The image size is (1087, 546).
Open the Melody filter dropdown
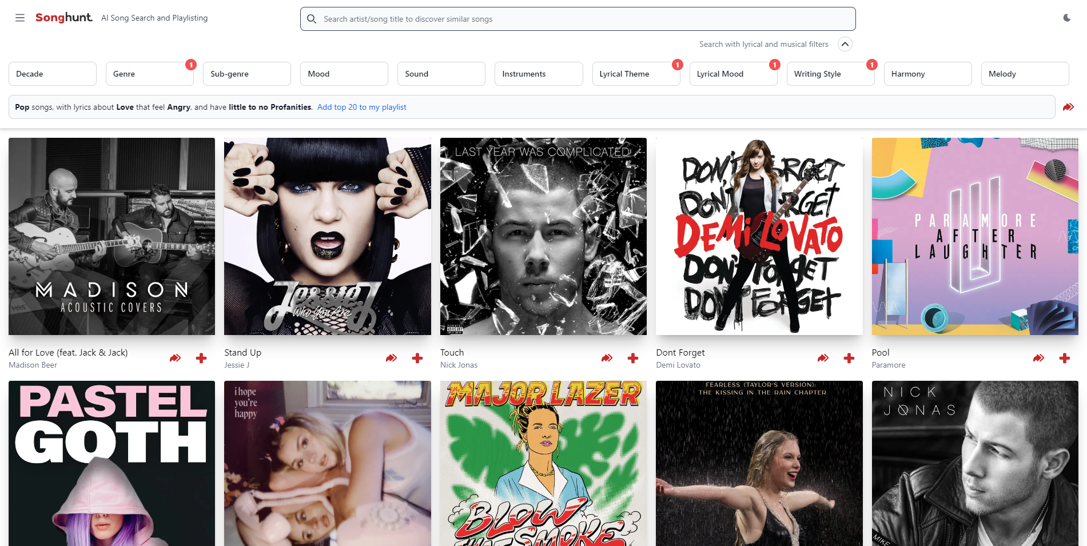1025,74
